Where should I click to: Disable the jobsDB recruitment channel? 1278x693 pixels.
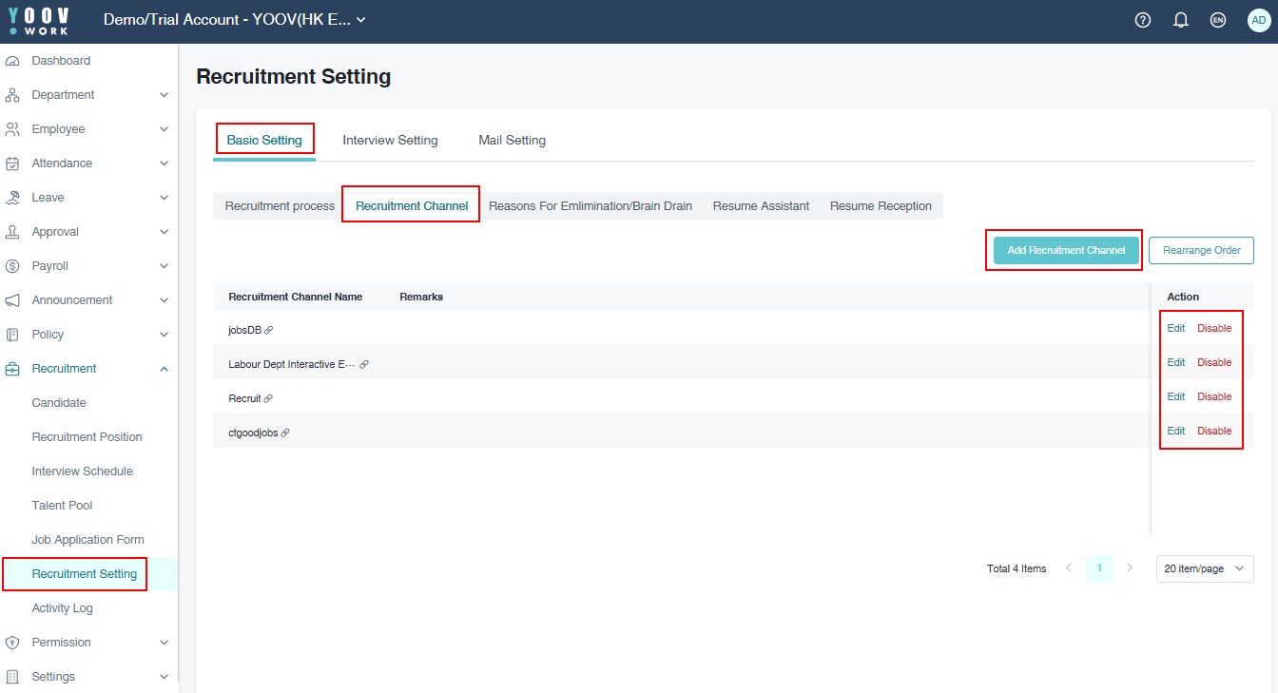[1213, 328]
